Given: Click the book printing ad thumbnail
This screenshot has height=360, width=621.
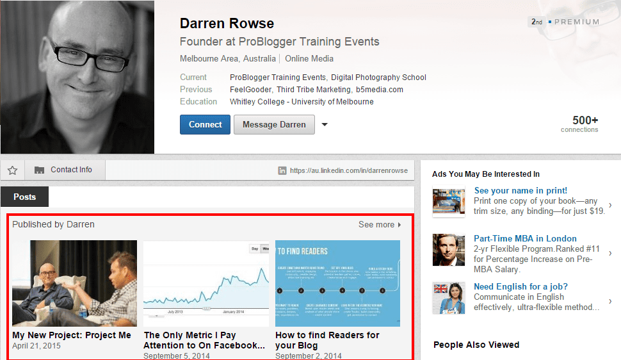Looking at the screenshot, I should tap(449, 202).
